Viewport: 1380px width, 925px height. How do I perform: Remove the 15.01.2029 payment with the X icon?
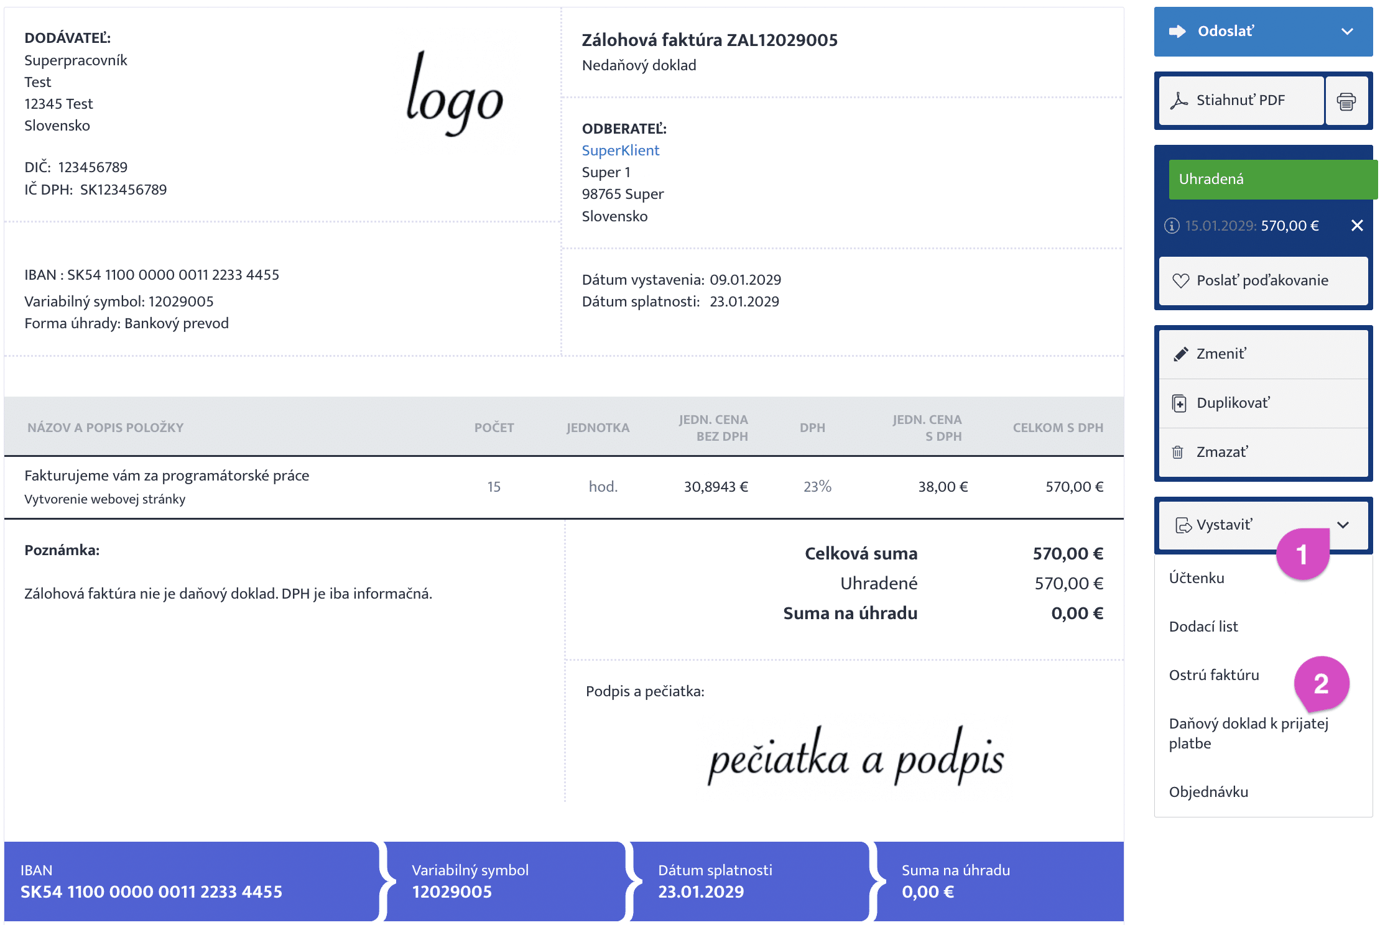tap(1357, 226)
